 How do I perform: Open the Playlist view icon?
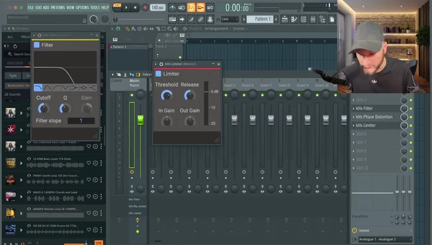click(x=285, y=19)
